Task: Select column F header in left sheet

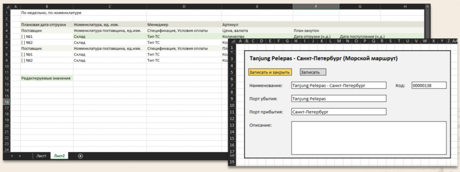Action: click(x=316, y=7)
